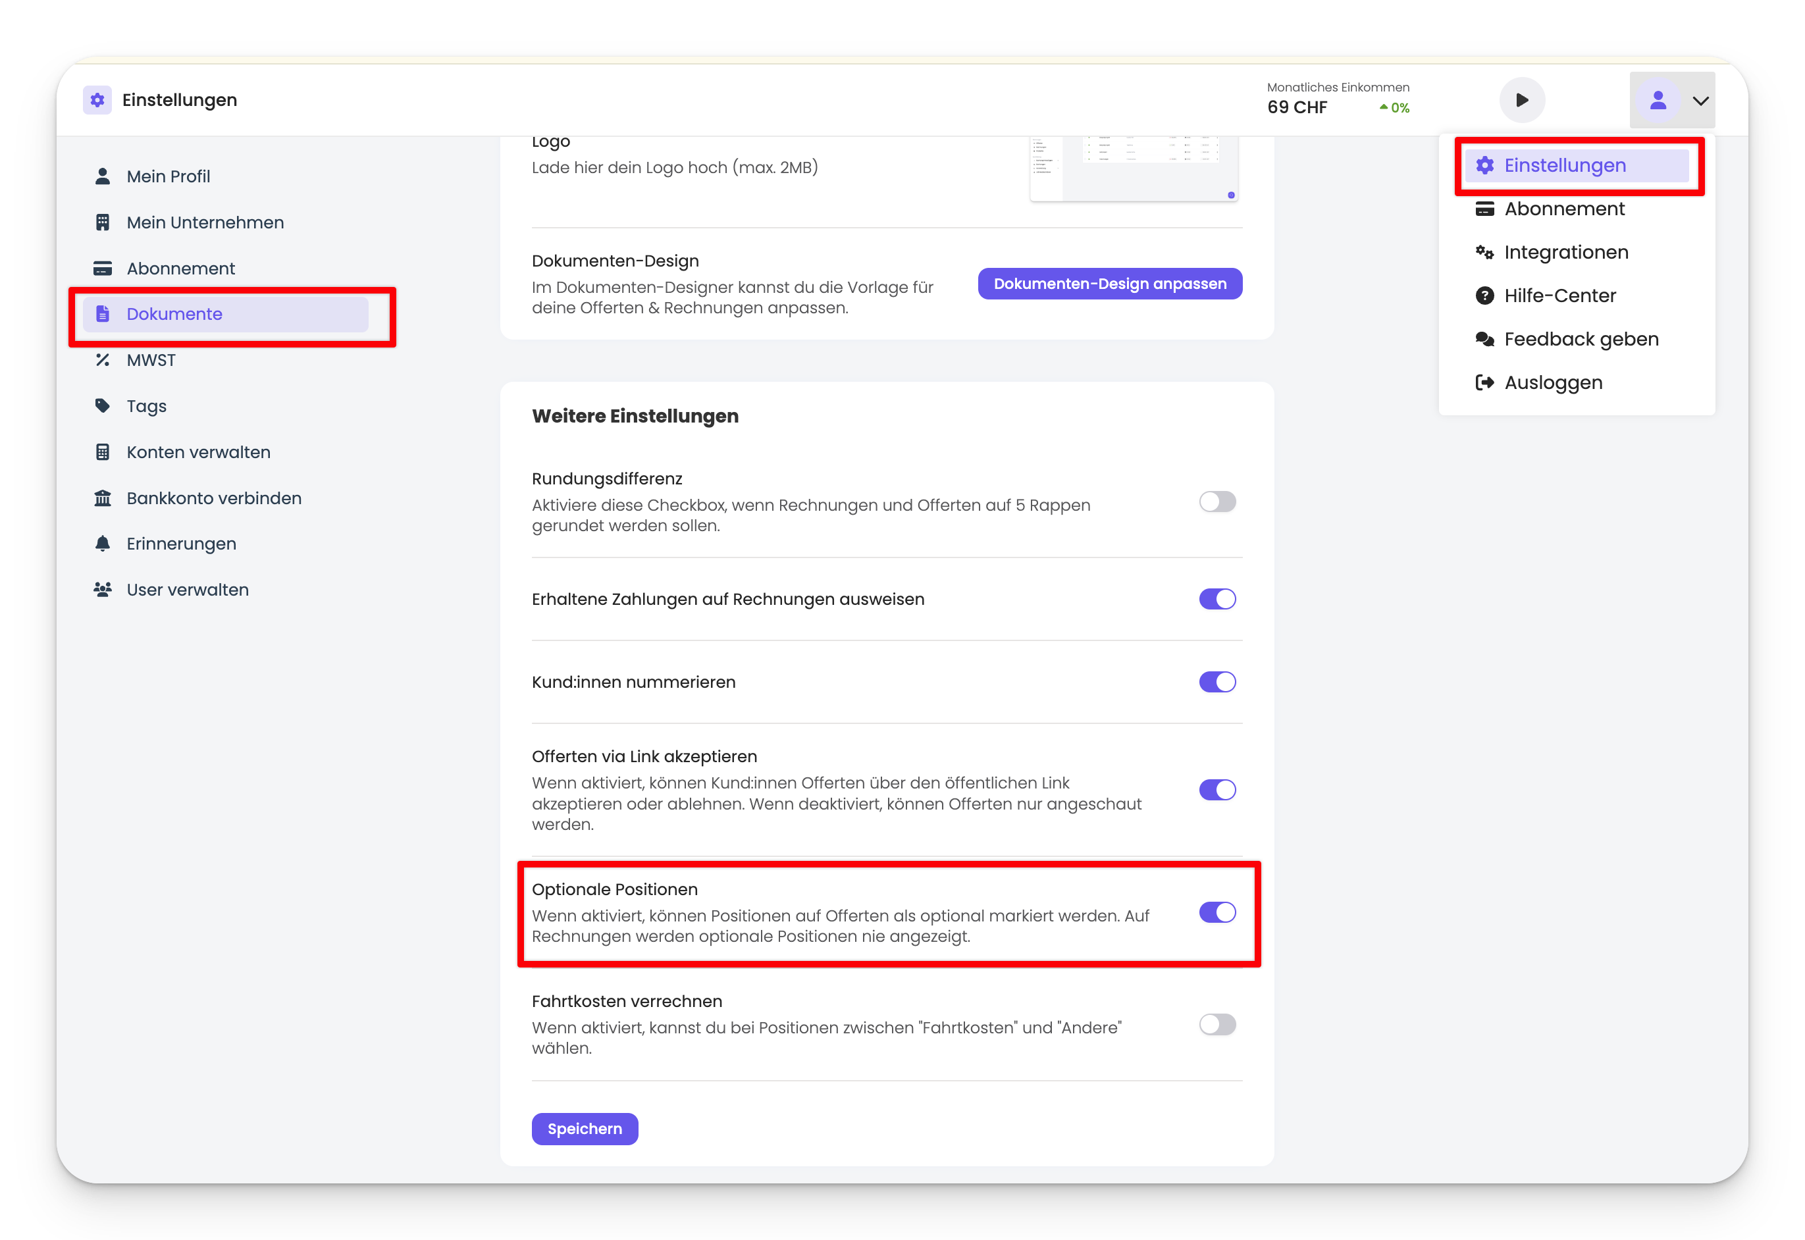Screen dimensions: 1805x1240
Task: Click the user avatar menu button
Action: [1658, 101]
